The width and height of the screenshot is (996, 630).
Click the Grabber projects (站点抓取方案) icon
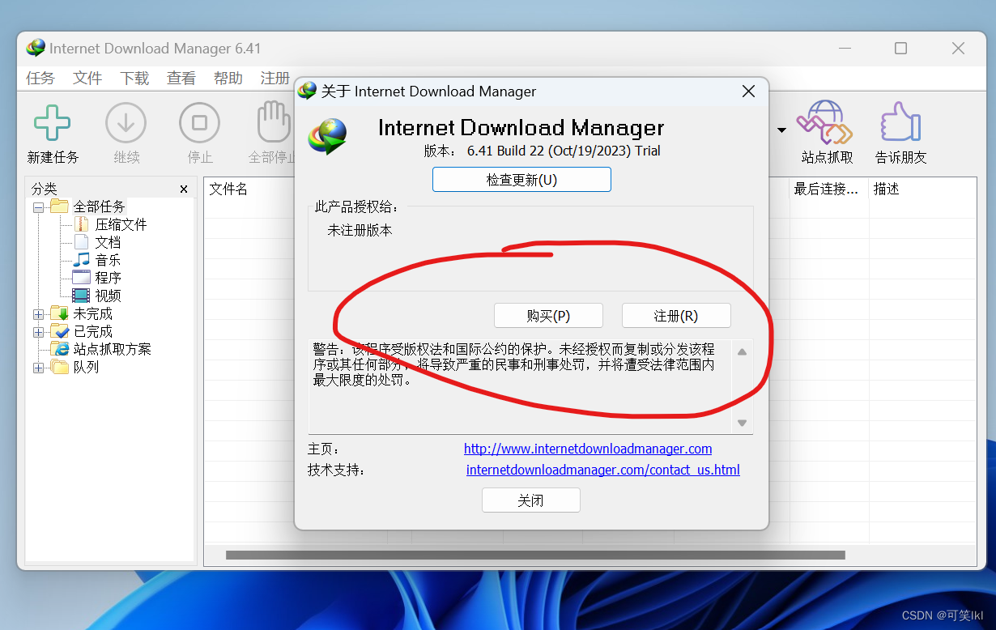pyautogui.click(x=60, y=349)
